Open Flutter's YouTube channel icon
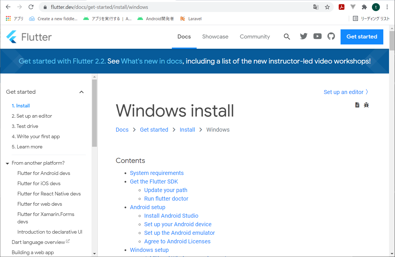This screenshot has height=257, width=395. click(x=317, y=36)
